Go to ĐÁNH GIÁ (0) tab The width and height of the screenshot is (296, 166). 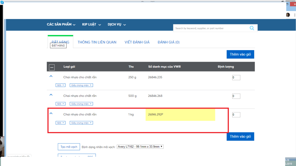click(169, 42)
